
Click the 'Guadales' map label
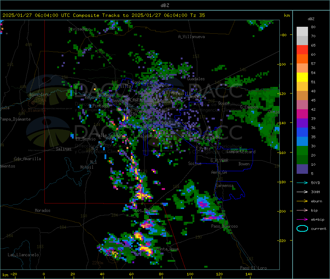(x=196, y=79)
